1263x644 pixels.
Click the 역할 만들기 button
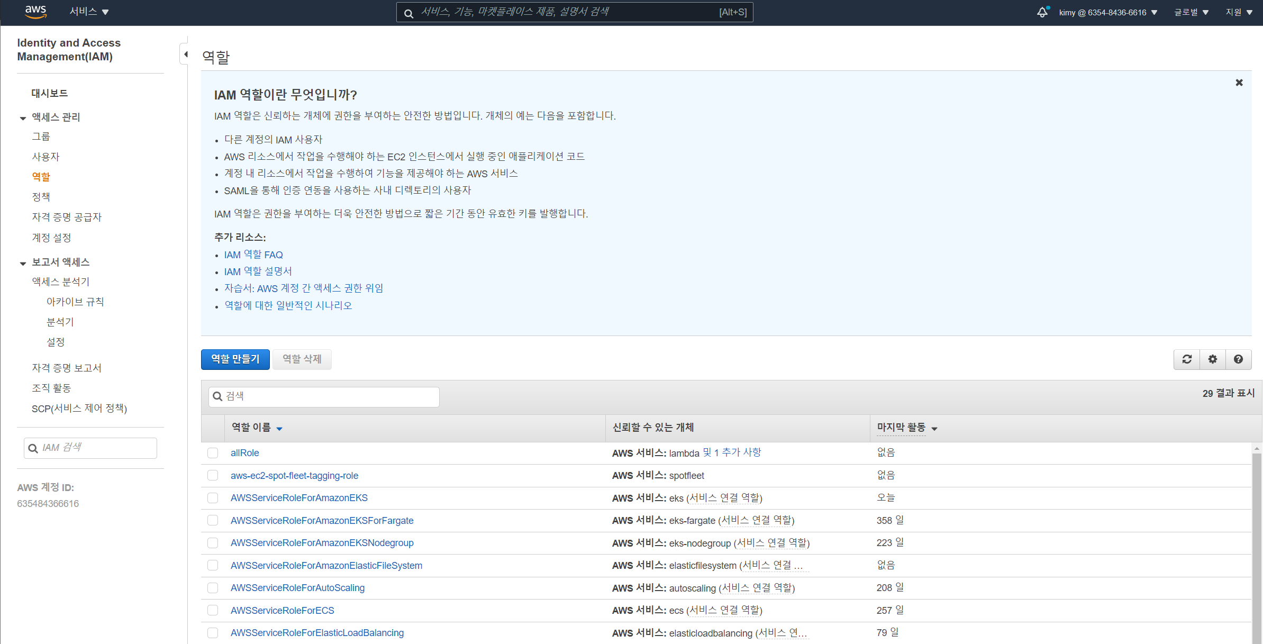(235, 359)
